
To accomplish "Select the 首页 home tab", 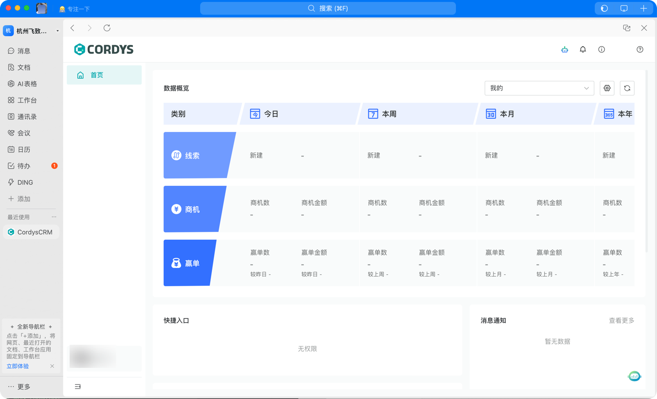I will tap(104, 75).
